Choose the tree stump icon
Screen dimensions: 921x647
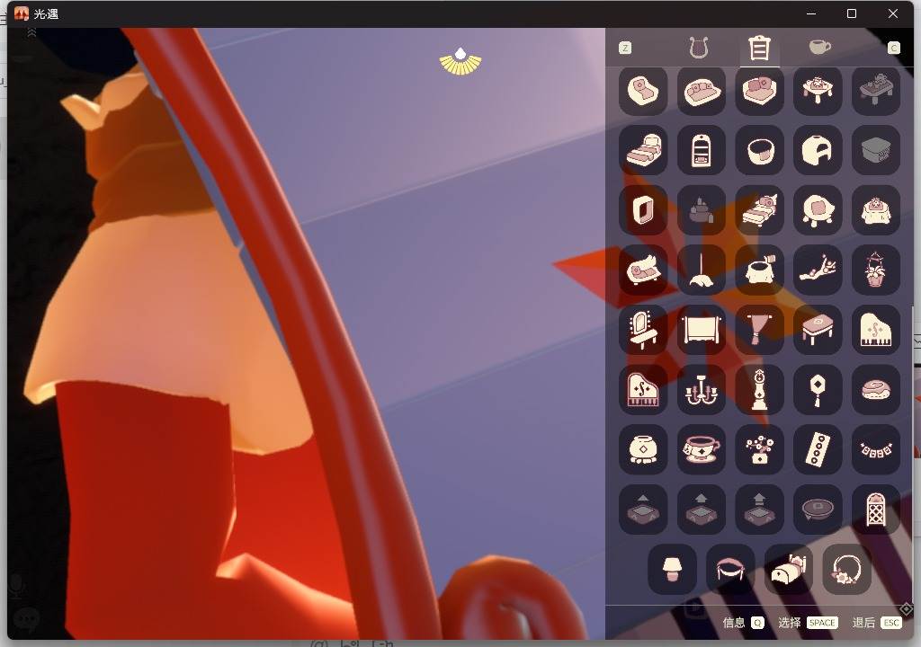759,270
